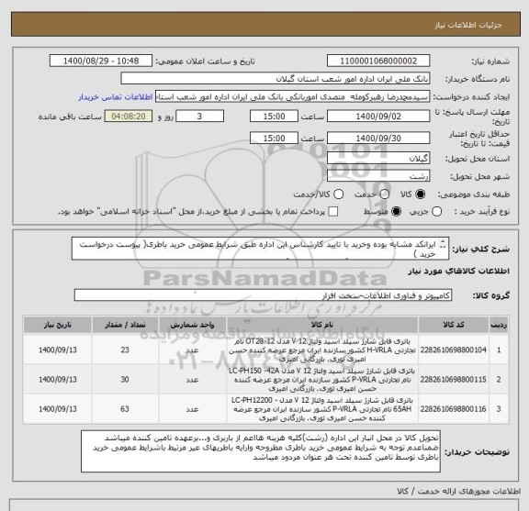Click the buyer notes text box
The width and height of the screenshot is (529, 511).
261,451
